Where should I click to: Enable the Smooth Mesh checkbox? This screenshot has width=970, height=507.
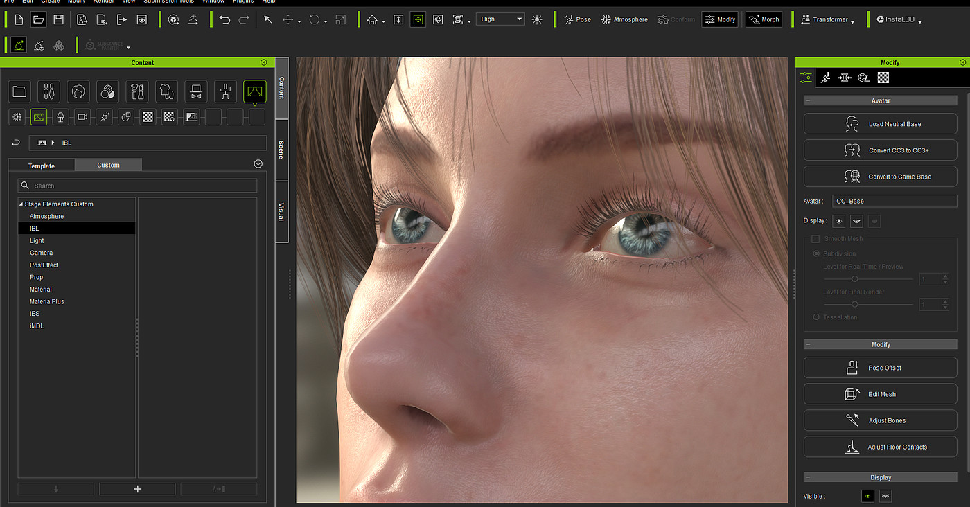pos(815,239)
